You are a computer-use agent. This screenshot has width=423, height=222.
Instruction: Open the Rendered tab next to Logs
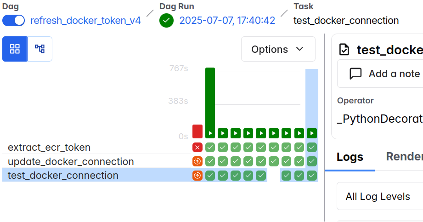[404, 157]
